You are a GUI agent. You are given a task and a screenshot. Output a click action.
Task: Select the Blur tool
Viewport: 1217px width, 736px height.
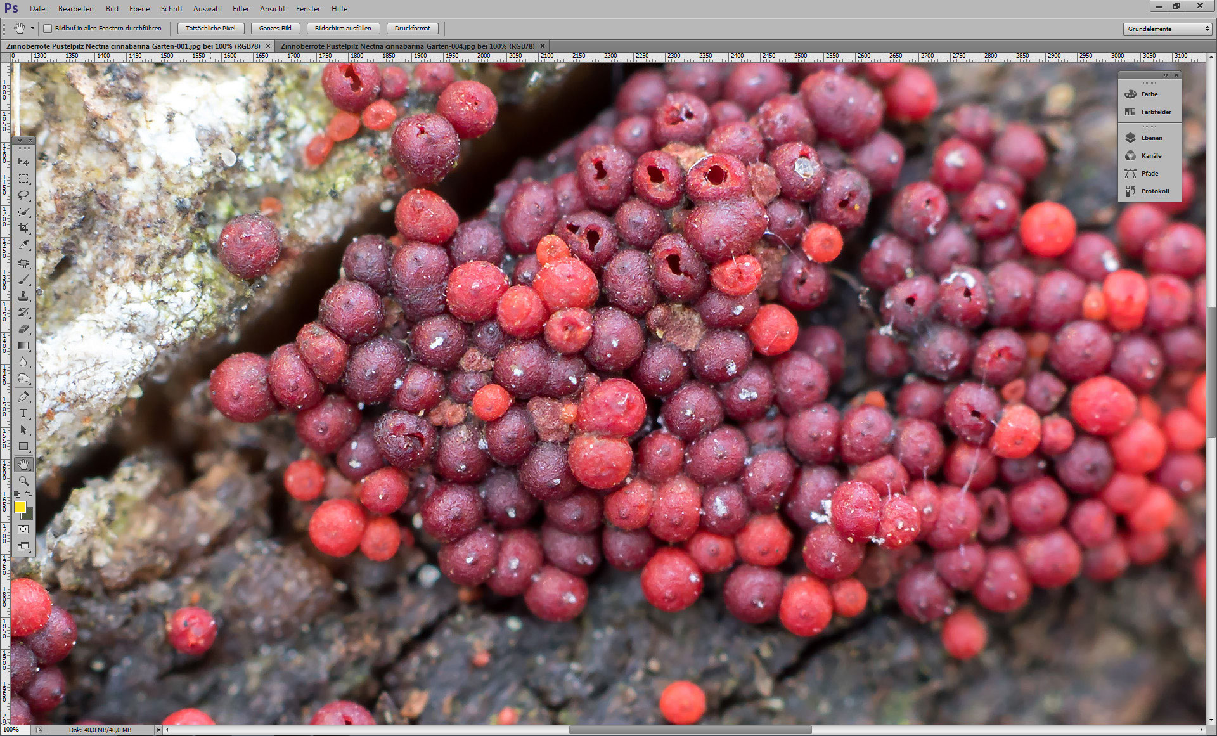[23, 362]
